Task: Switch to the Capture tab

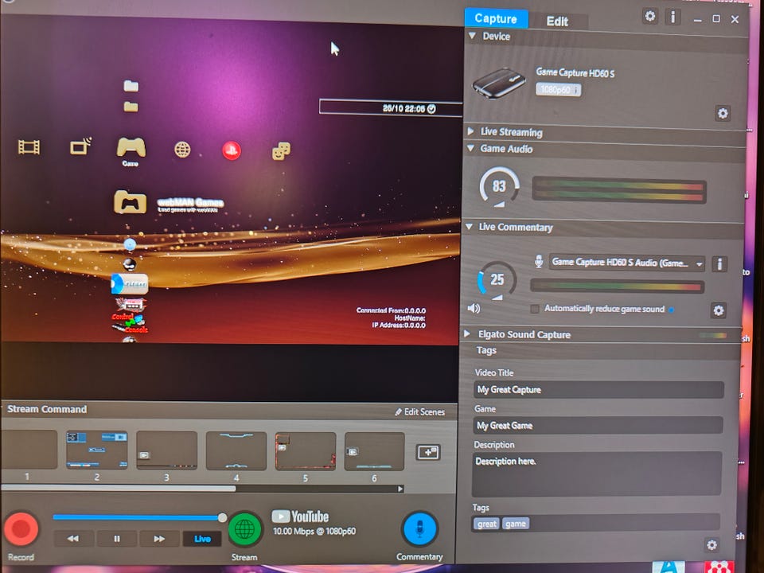Action: pyautogui.click(x=496, y=18)
